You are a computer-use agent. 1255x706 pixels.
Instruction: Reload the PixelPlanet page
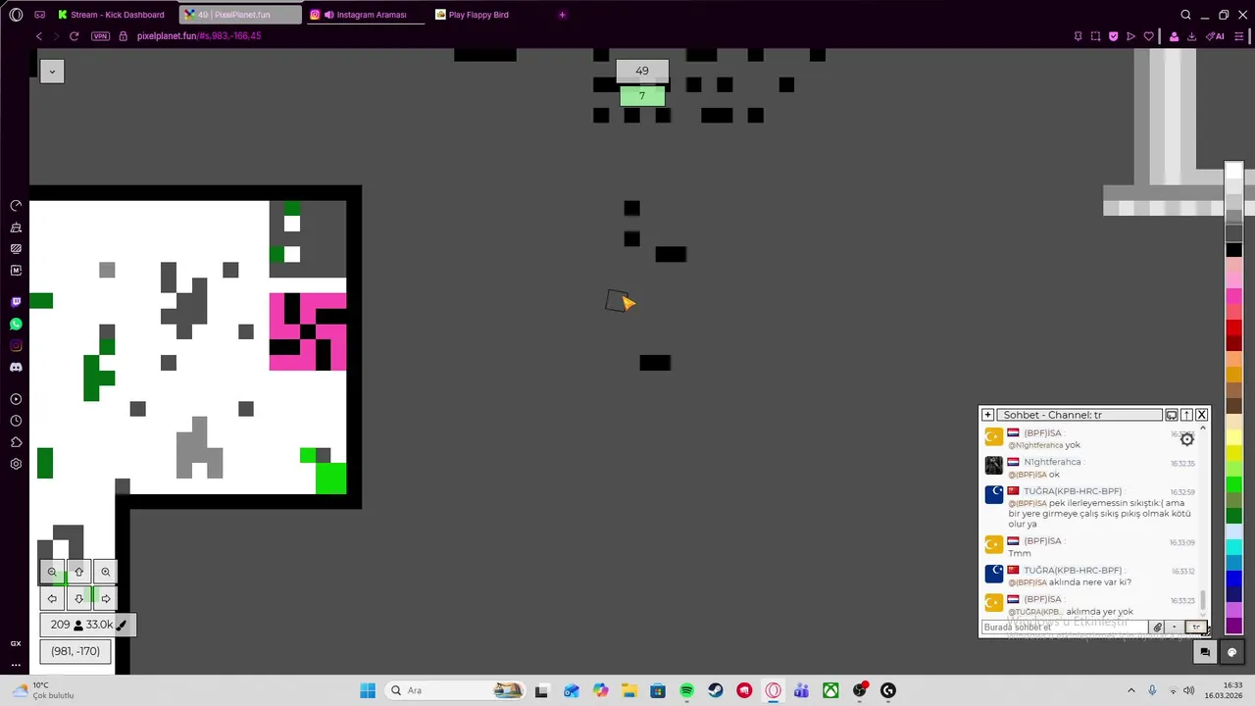click(x=74, y=36)
